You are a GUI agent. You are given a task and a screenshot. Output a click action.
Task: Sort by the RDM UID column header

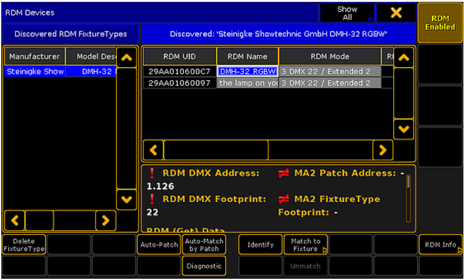179,56
